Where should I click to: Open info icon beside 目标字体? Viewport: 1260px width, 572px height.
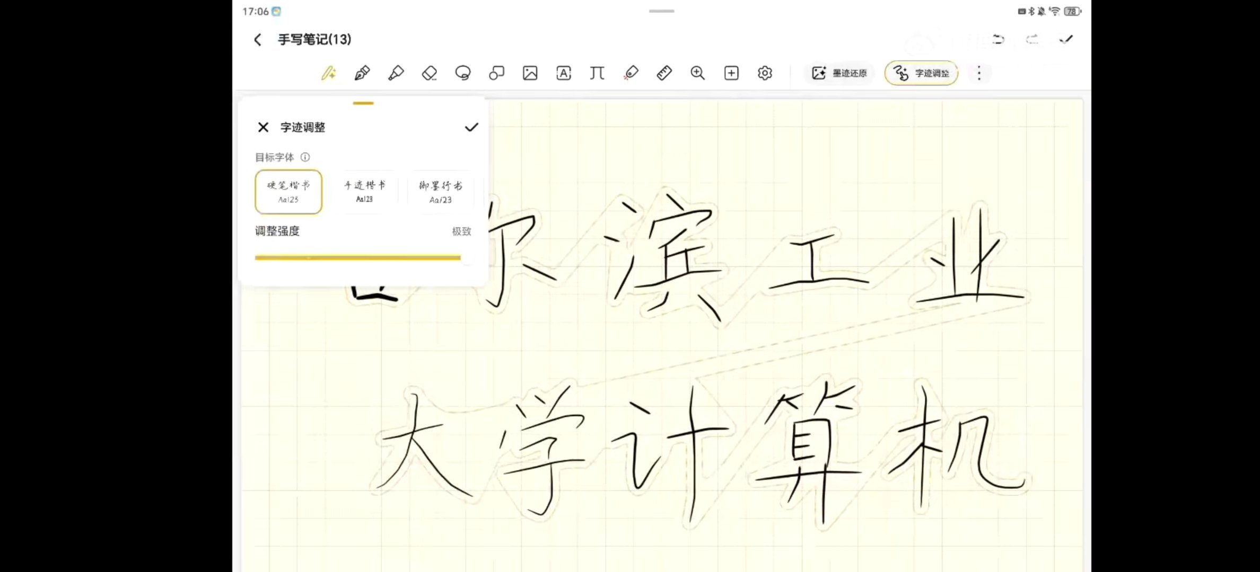click(x=305, y=157)
